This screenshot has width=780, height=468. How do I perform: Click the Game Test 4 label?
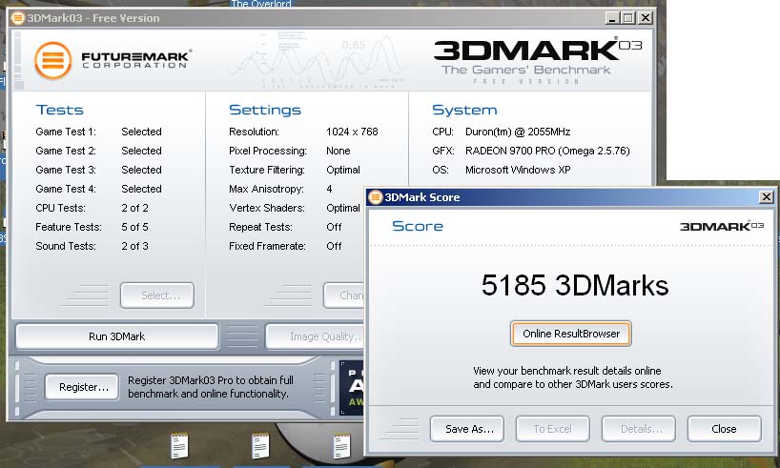[x=66, y=189]
